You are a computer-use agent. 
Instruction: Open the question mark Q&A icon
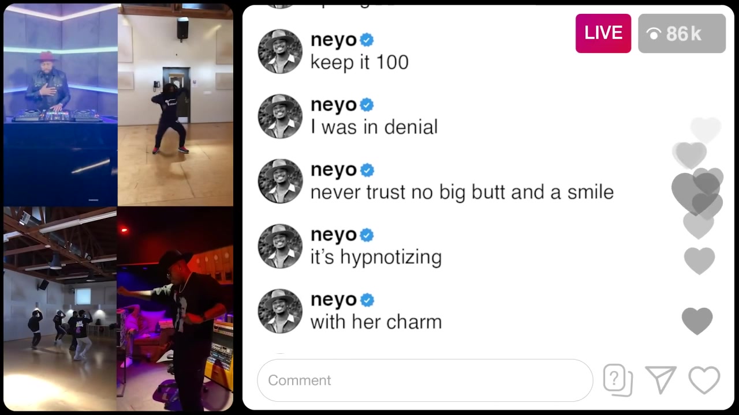click(x=618, y=380)
